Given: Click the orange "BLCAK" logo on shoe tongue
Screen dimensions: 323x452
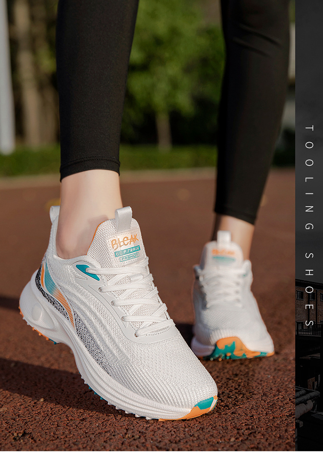Looking at the screenshot, I should pos(125,241).
